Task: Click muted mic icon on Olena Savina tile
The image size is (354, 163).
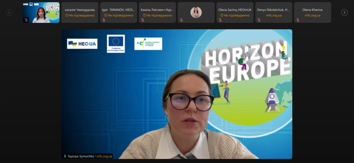Action: pyautogui.click(x=220, y=20)
